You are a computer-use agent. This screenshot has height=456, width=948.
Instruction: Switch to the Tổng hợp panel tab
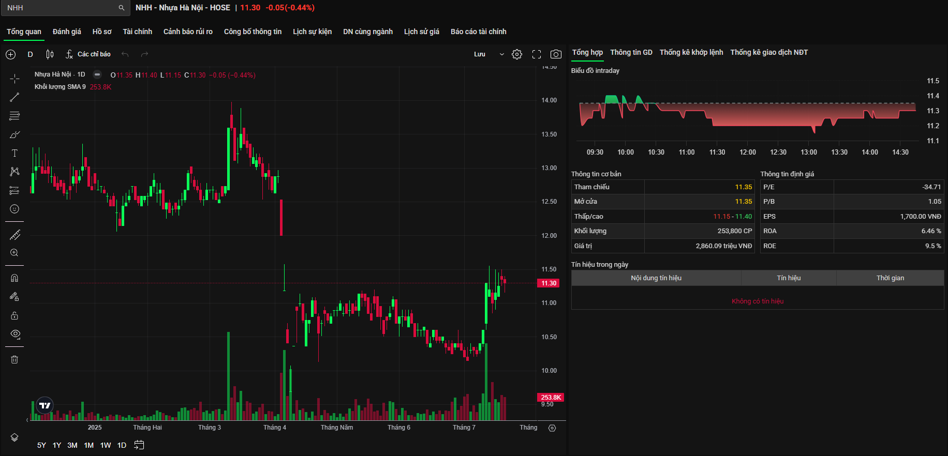tap(587, 52)
